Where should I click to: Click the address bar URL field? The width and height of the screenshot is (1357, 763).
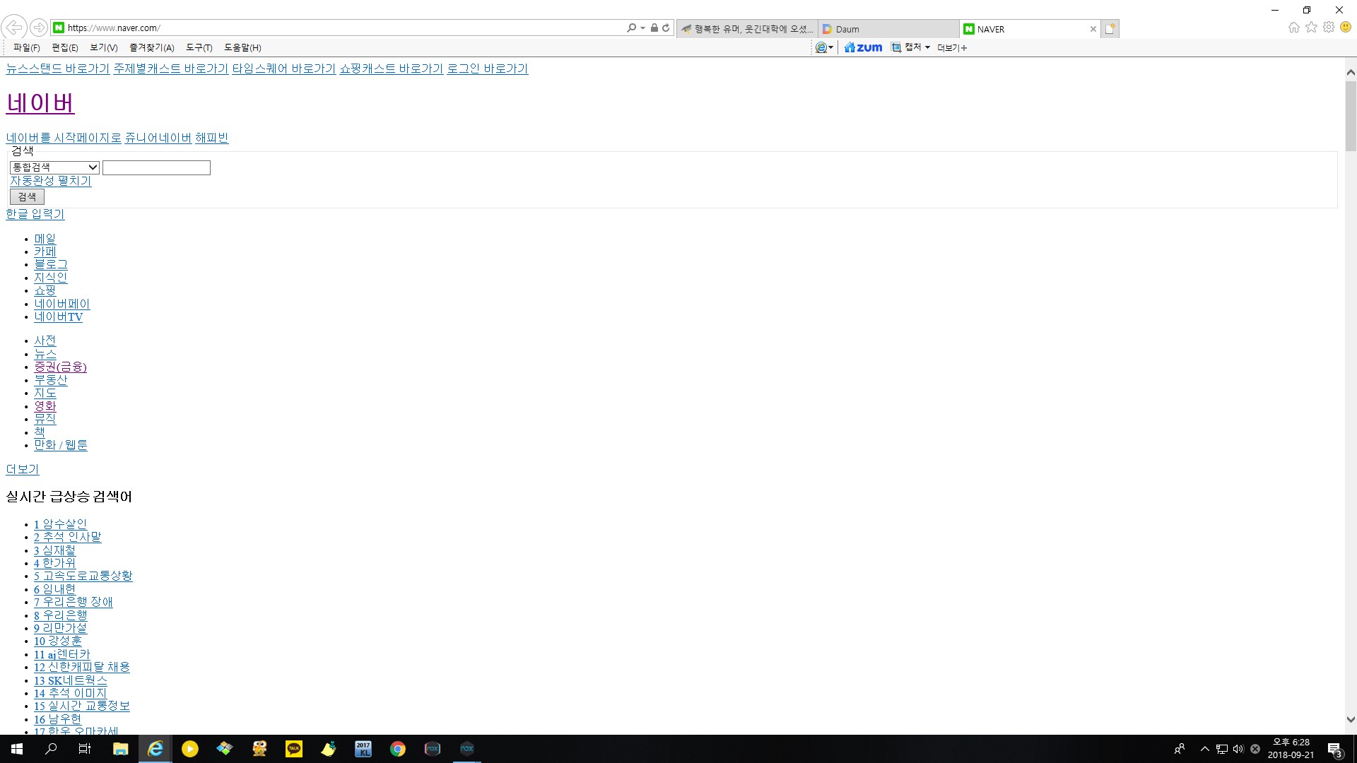pos(339,28)
